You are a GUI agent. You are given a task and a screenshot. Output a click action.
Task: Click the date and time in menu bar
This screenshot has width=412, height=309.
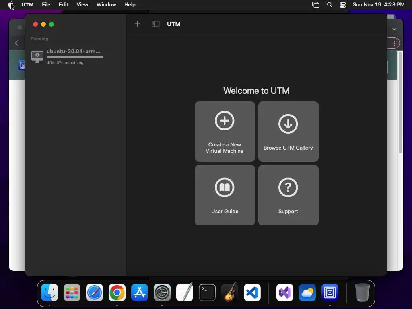pos(378,5)
